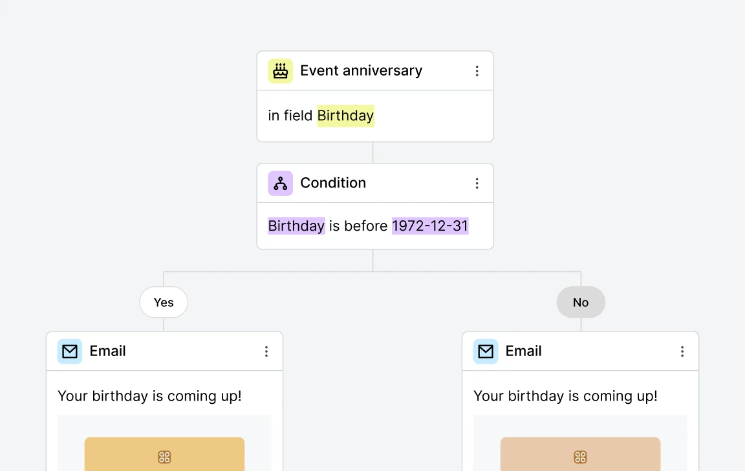Open the Event anniversary options menu
745x471 pixels.
(x=477, y=70)
